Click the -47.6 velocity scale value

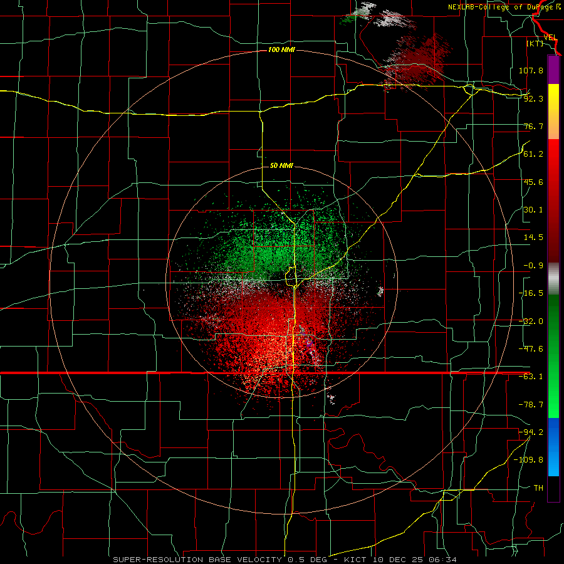(x=531, y=349)
